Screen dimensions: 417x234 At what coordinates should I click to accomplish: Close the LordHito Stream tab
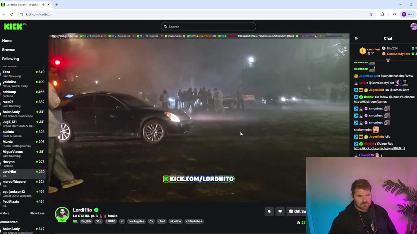(49, 5)
